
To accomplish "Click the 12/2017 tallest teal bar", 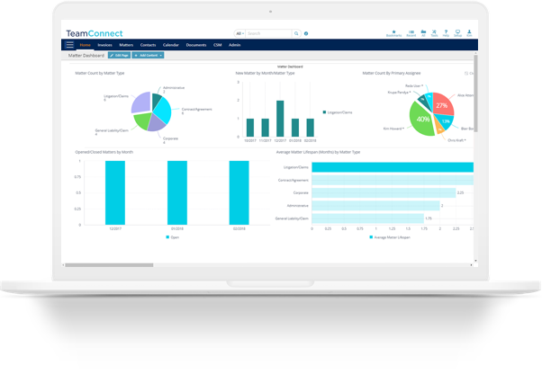I will pos(280,119).
